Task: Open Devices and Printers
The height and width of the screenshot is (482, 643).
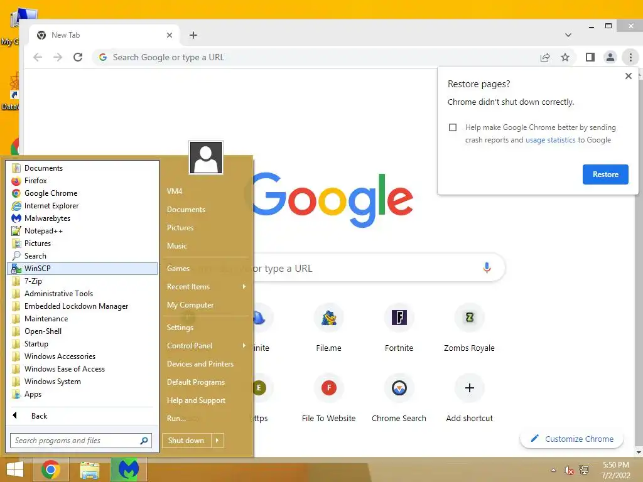Action: coord(206,364)
